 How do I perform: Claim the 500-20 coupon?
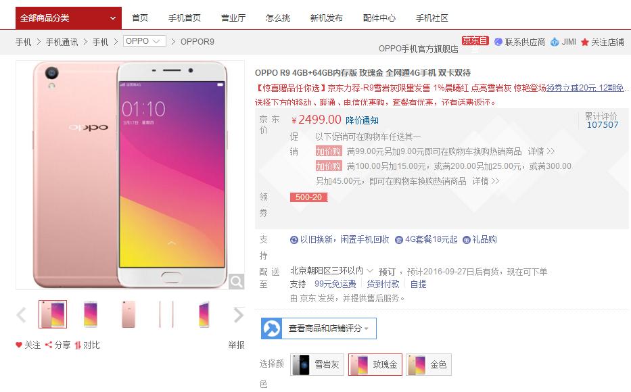point(308,197)
